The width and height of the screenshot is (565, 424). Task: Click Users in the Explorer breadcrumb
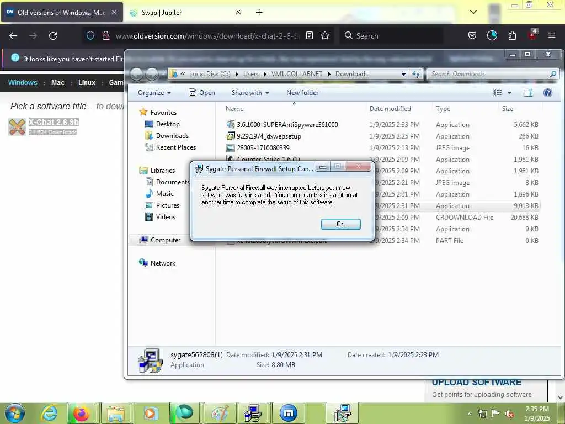point(251,74)
